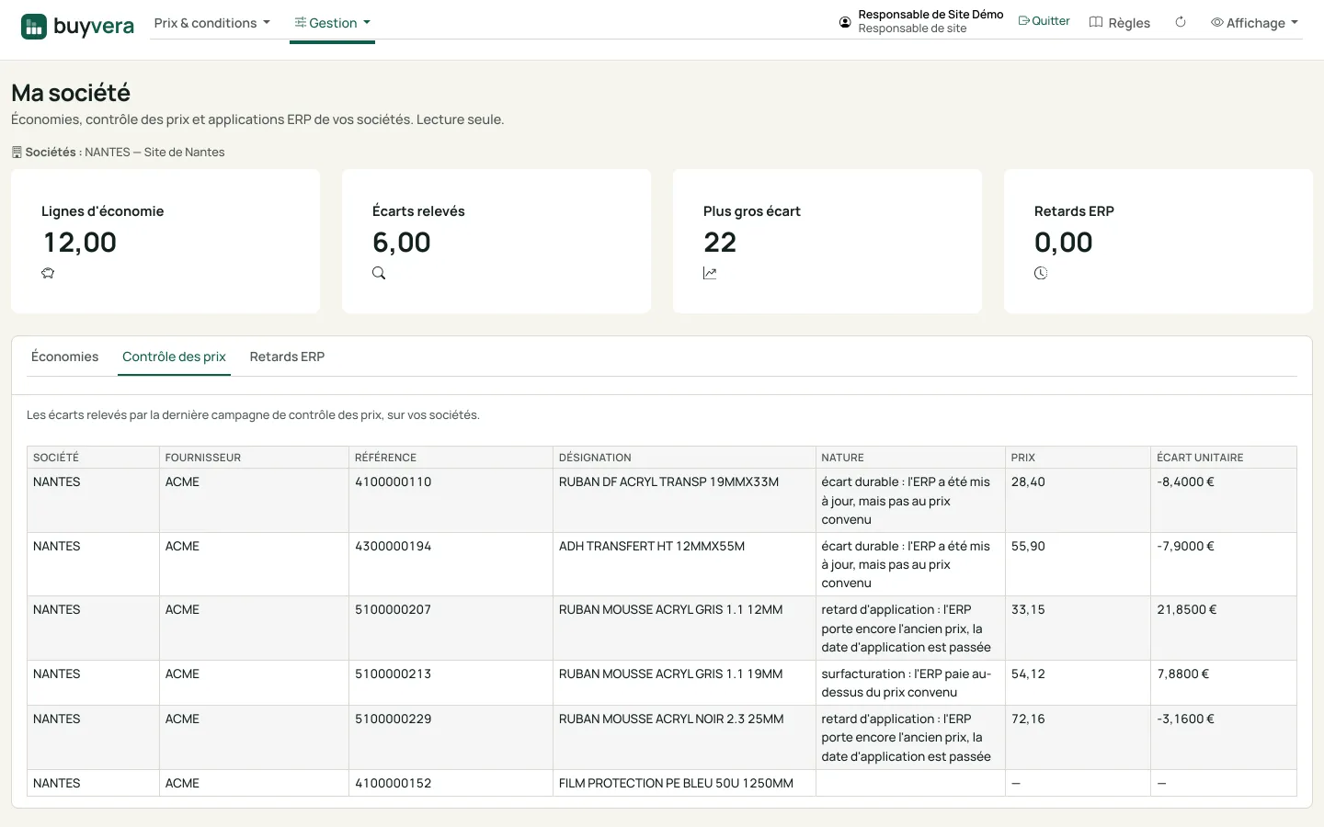Image resolution: width=1324 pixels, height=827 pixels.
Task: Click the chart icon under Plus gros écart
Action: (x=710, y=273)
